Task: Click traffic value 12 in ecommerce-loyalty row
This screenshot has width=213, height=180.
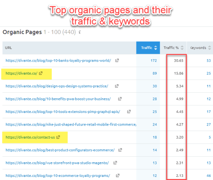Action: (x=155, y=176)
